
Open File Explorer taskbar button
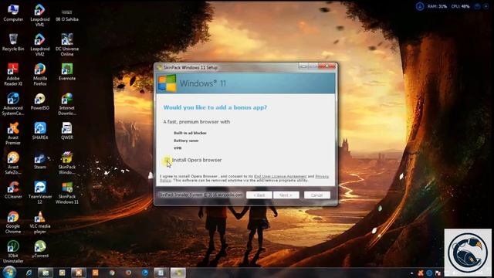pos(46,273)
